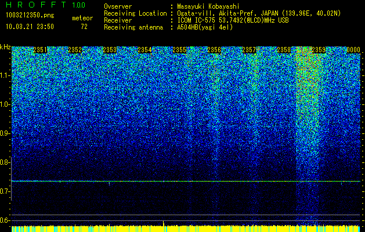The height and width of the screenshot is (232, 365).
Task: Click the 2351 time marker
Action: [x=40, y=50]
